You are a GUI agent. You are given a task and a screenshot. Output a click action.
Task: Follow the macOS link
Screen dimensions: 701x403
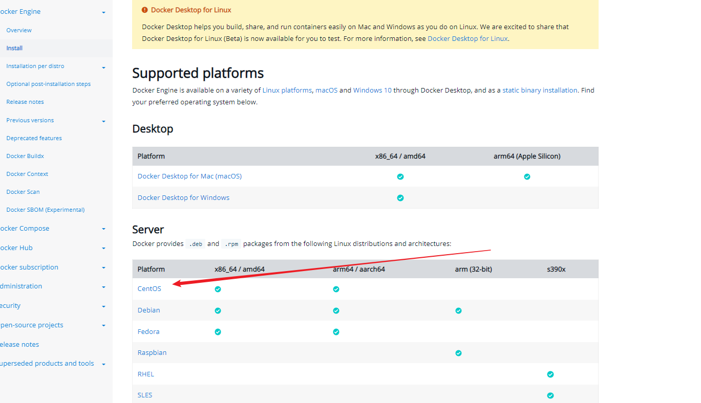pos(326,90)
